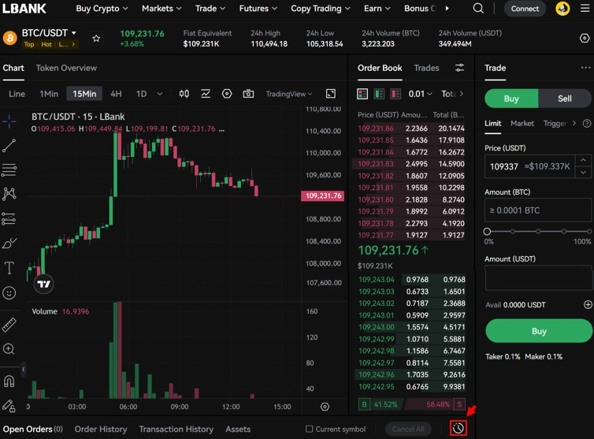Click the TradingView logo on chart
This screenshot has width=594, height=439.
tap(44, 284)
